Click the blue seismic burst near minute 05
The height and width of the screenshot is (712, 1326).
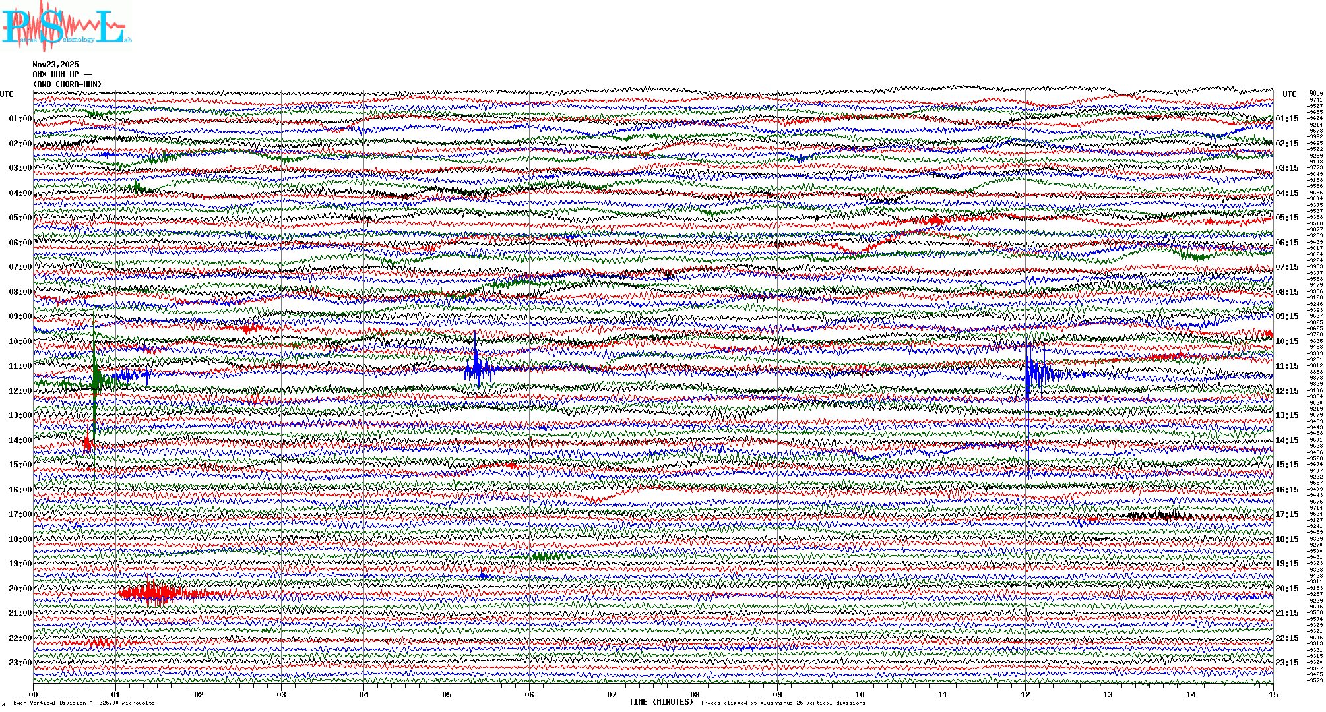[478, 369]
